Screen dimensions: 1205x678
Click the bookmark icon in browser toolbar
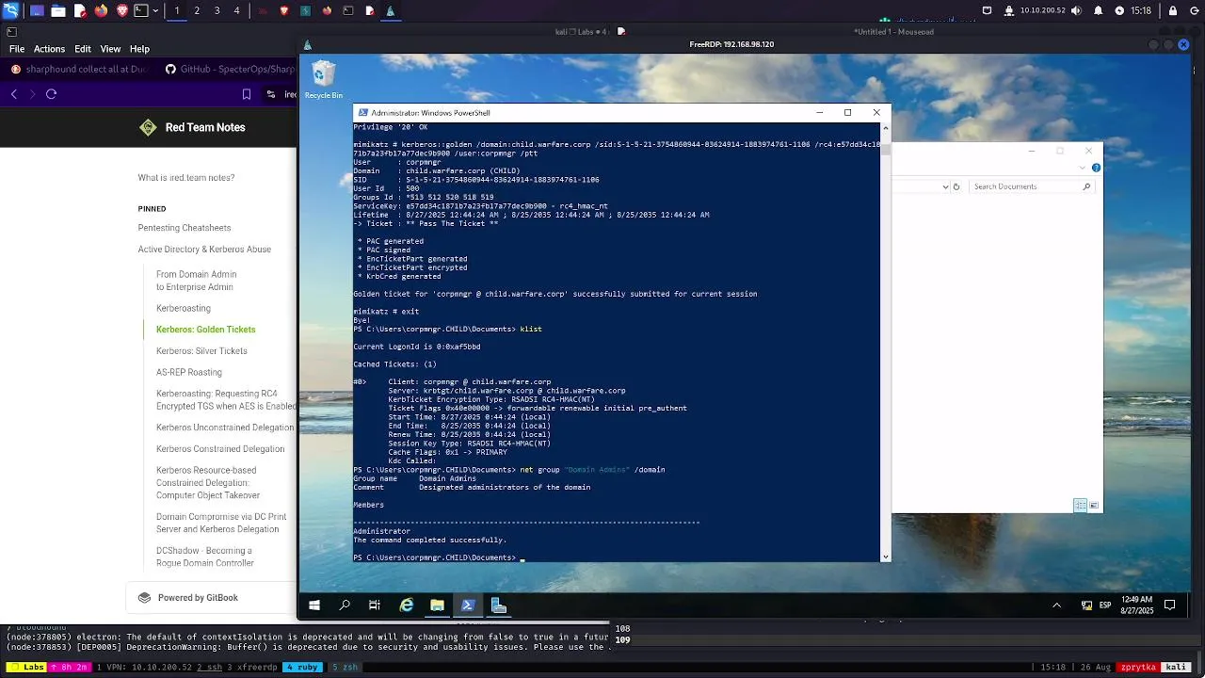(247, 94)
